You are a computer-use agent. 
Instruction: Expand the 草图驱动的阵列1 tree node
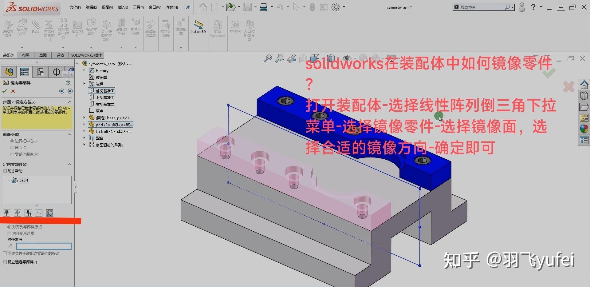click(x=84, y=145)
